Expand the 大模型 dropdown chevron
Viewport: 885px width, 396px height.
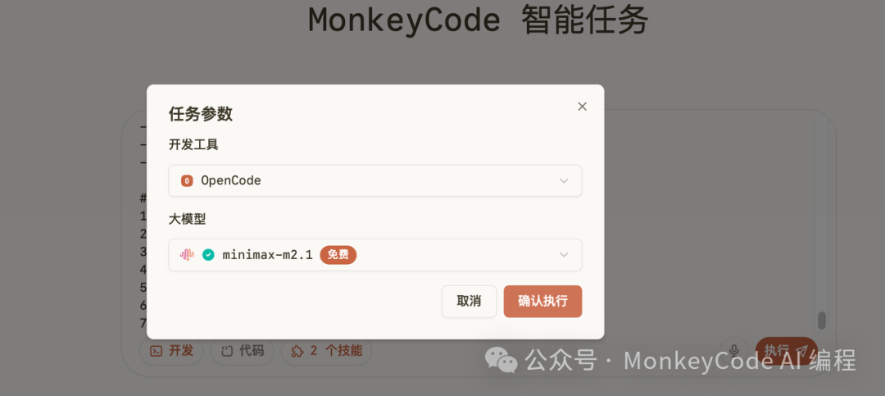(x=563, y=255)
